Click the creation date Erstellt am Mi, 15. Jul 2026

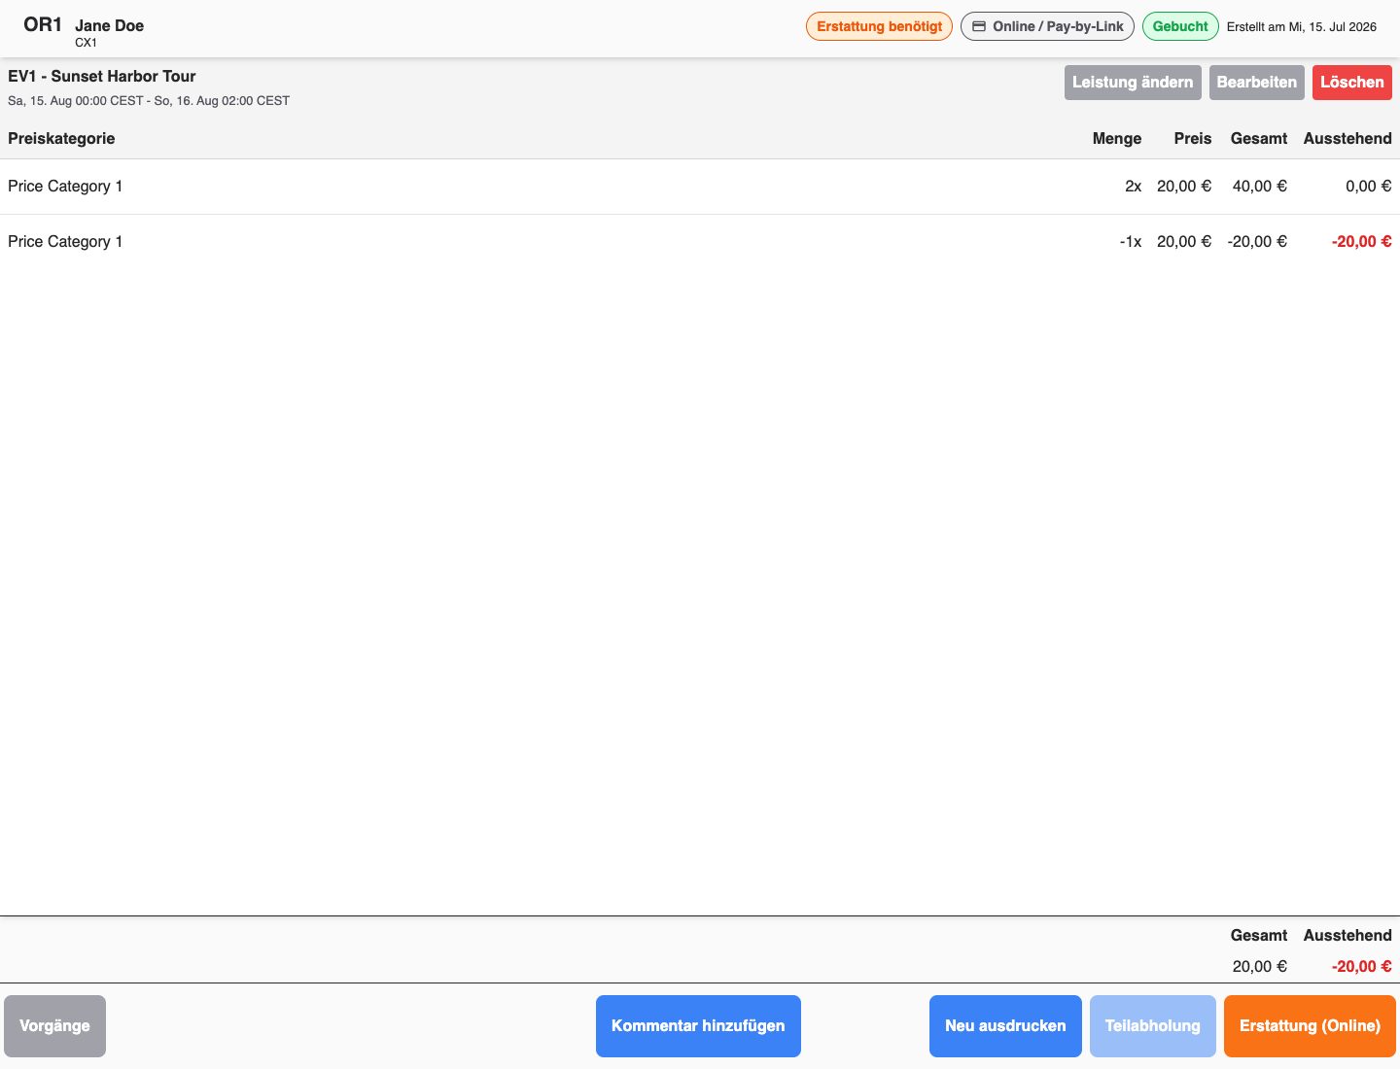pyautogui.click(x=1301, y=27)
